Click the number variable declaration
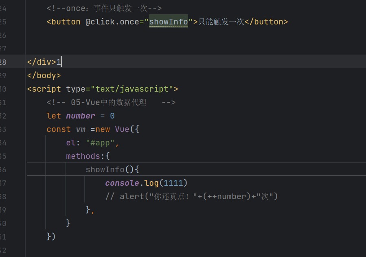The image size is (366, 257). click(x=81, y=116)
